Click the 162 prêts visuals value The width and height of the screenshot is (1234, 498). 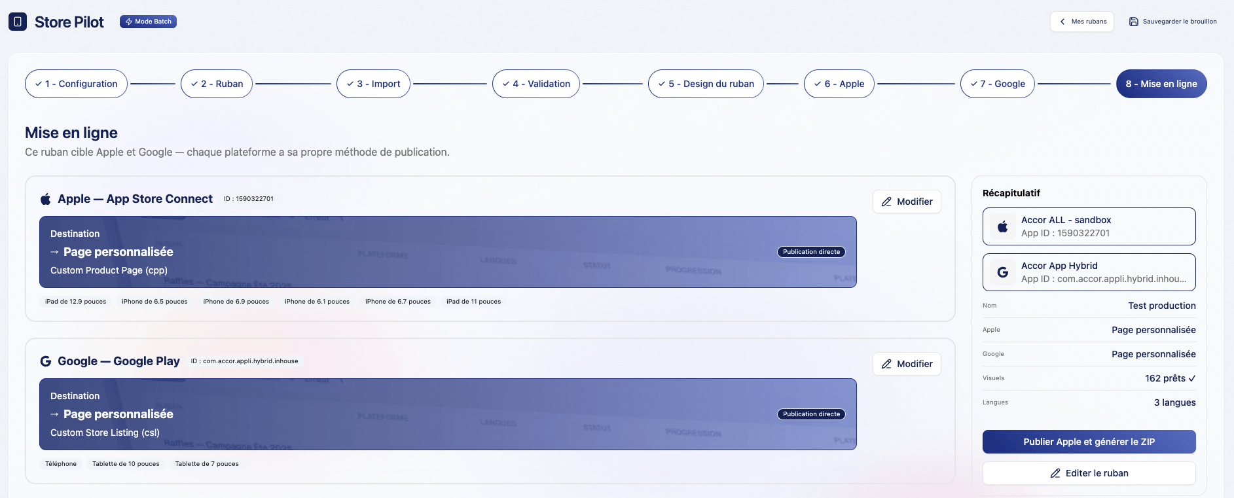click(1170, 378)
